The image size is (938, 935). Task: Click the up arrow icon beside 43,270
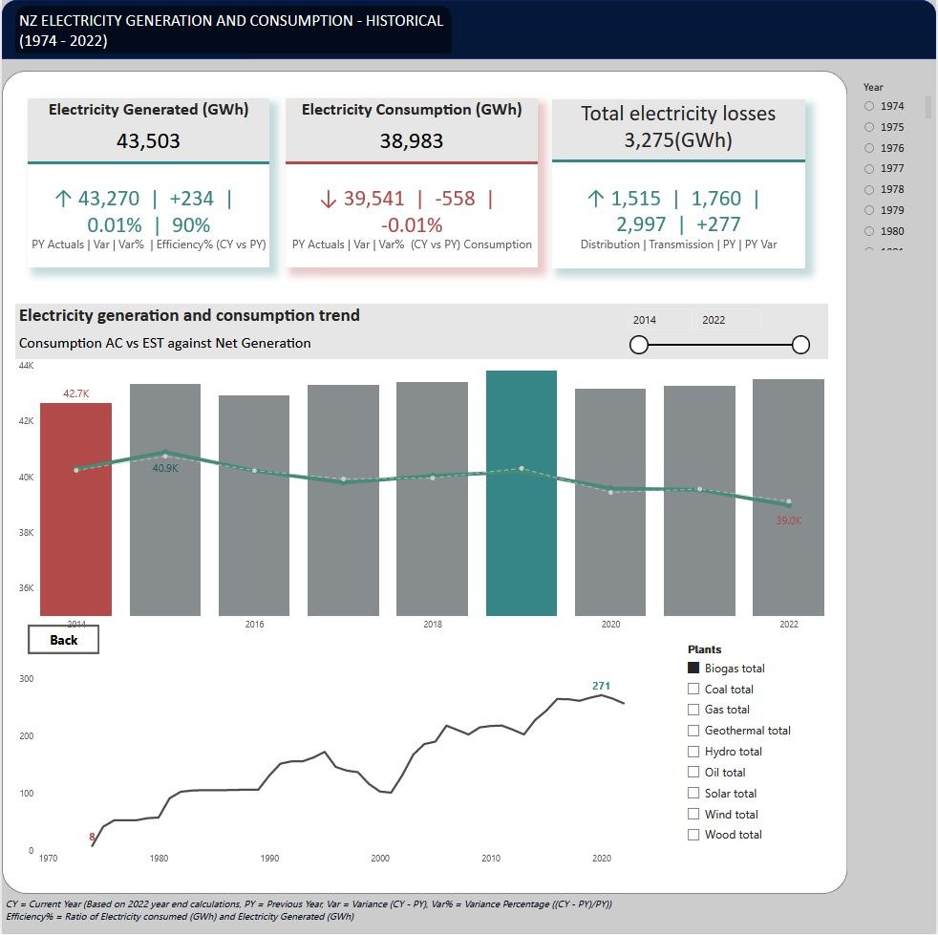coord(63,198)
